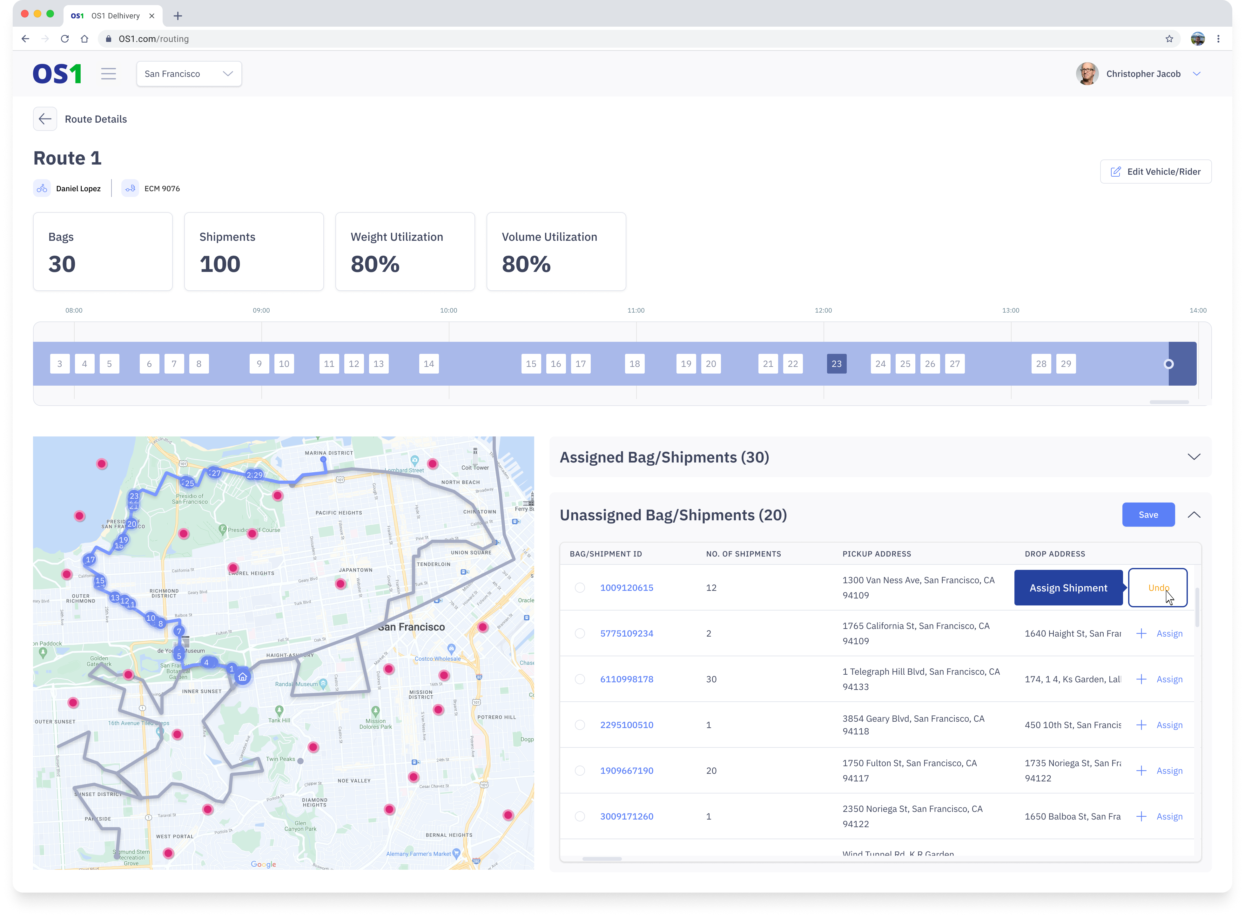
Task: Reload the page in browser
Action: tap(65, 39)
